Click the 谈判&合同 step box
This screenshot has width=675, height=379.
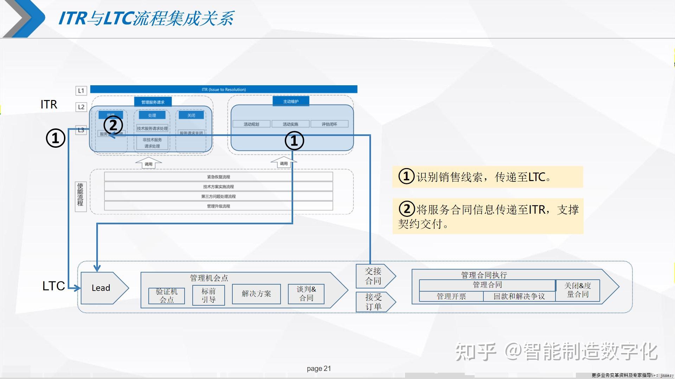306,294
